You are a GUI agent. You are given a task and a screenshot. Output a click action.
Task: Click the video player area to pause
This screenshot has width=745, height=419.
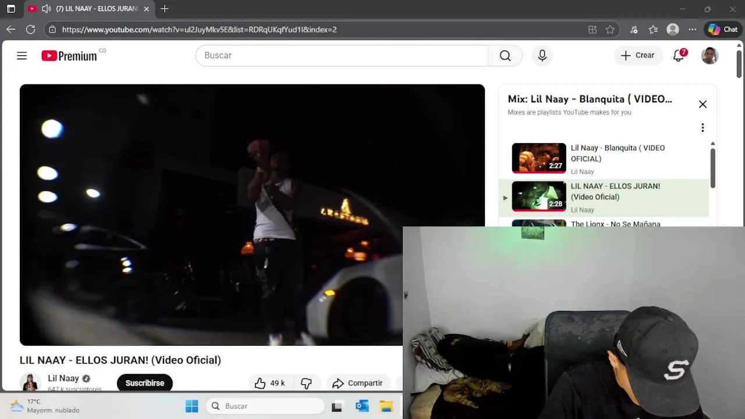pos(252,215)
